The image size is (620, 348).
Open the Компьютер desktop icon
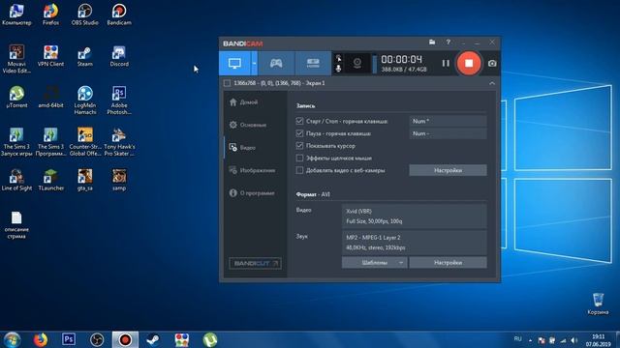(16, 14)
